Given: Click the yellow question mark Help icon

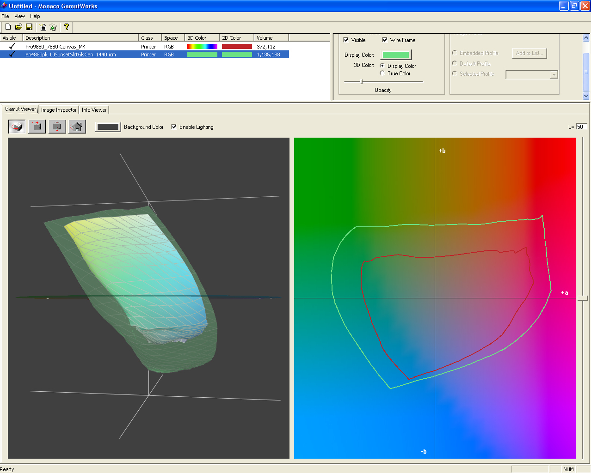Looking at the screenshot, I should coord(67,27).
